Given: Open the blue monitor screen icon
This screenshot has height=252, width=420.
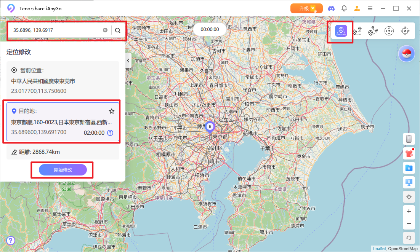Looking at the screenshot, I should tap(409, 182).
